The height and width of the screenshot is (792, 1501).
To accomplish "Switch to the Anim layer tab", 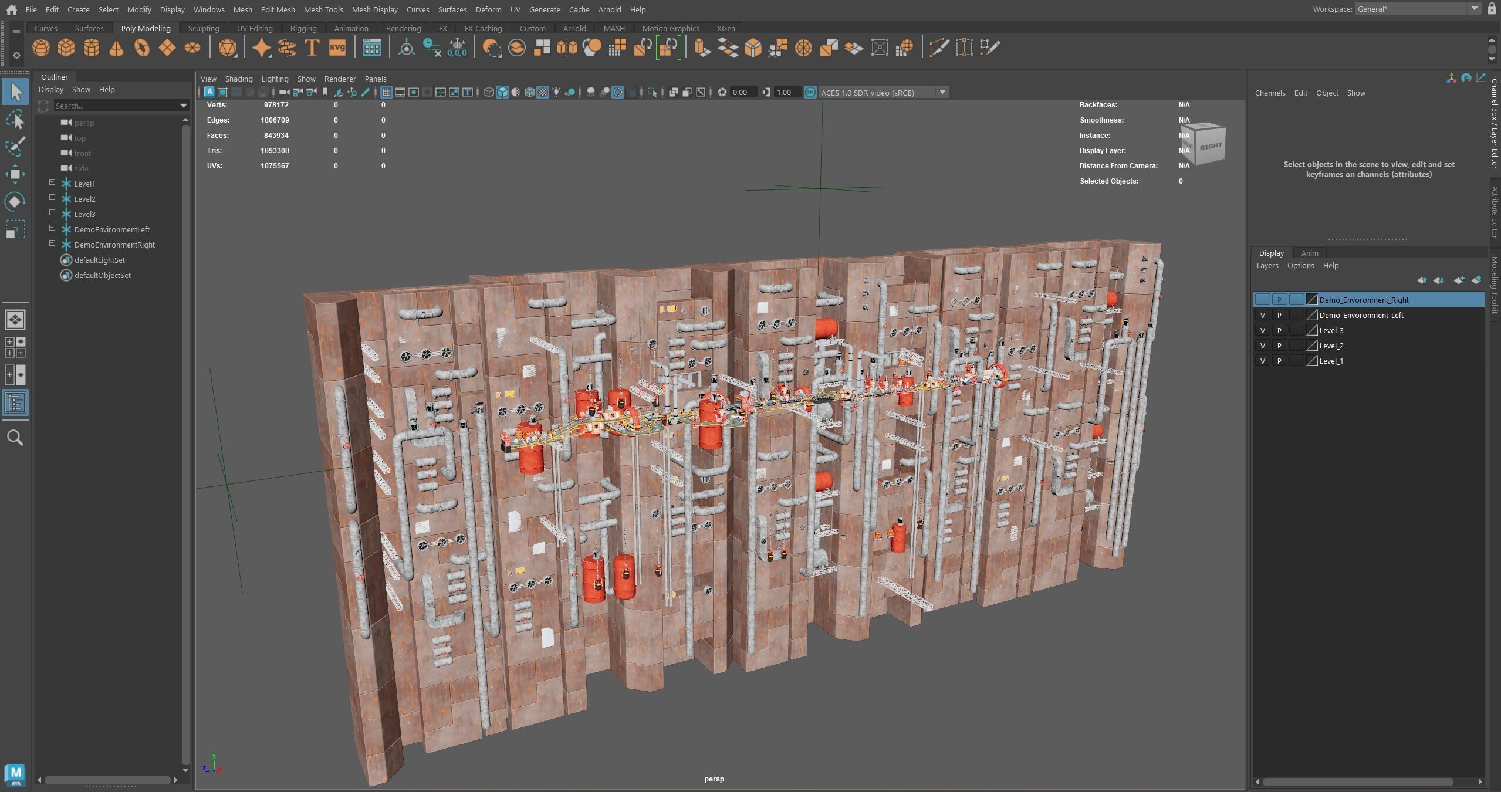I will tap(1310, 253).
